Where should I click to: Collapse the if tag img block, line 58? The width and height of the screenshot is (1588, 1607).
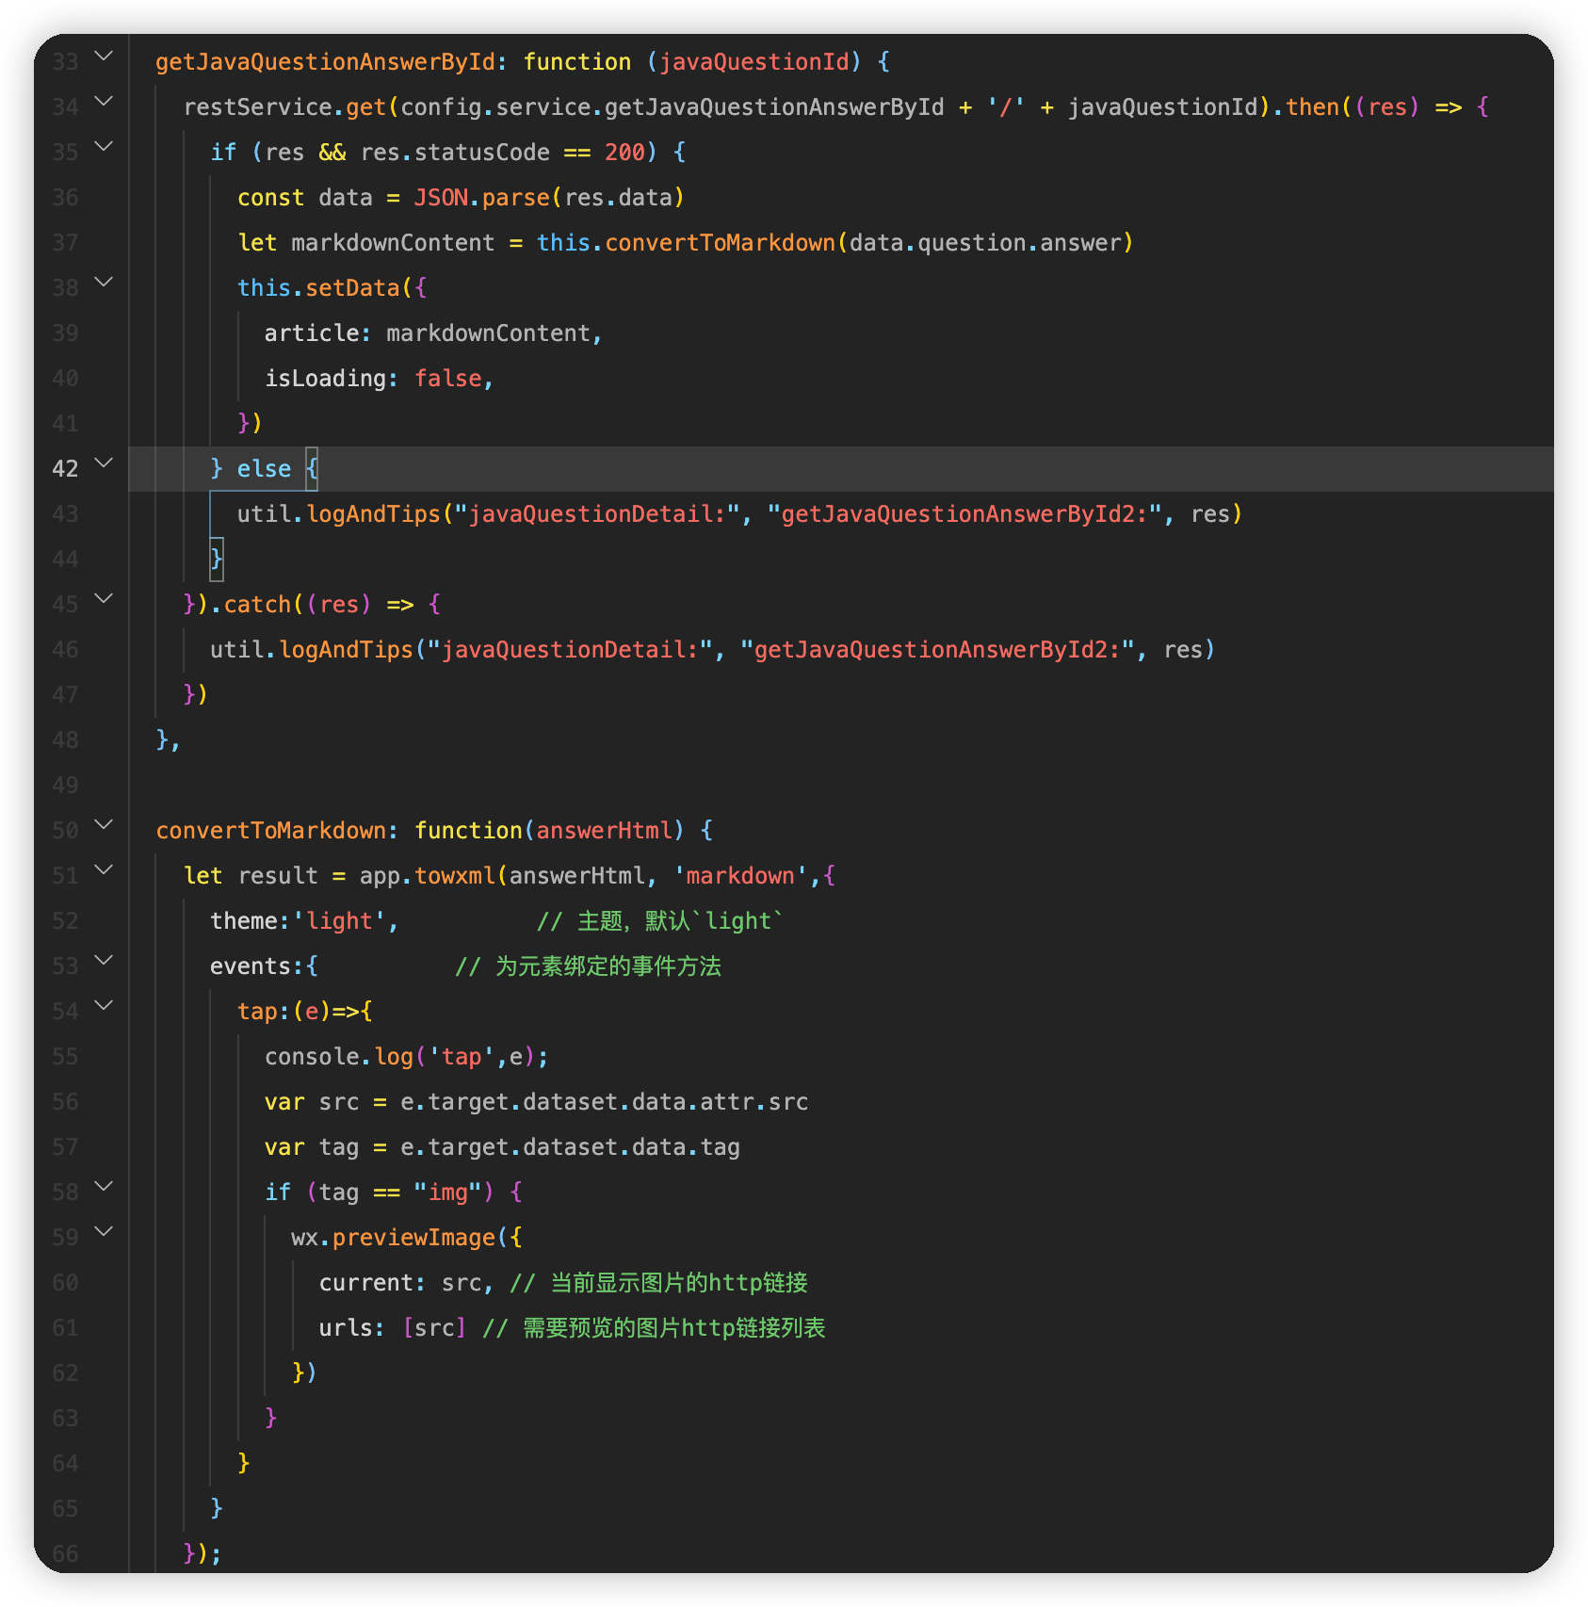[x=105, y=1187]
